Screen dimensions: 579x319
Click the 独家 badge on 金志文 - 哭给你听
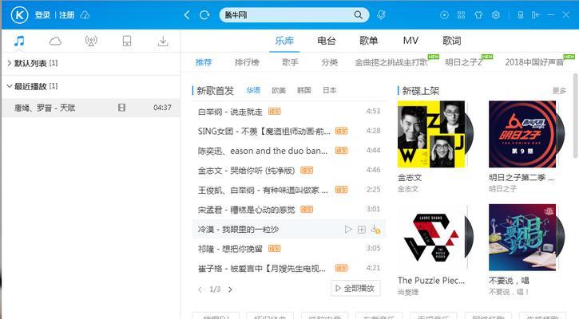click(x=307, y=170)
